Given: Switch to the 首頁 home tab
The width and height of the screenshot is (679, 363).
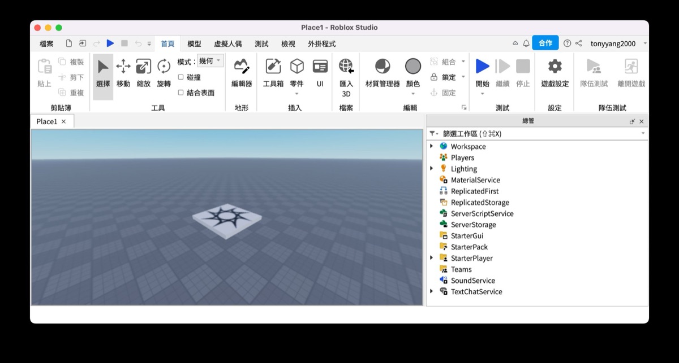Looking at the screenshot, I should tap(167, 43).
